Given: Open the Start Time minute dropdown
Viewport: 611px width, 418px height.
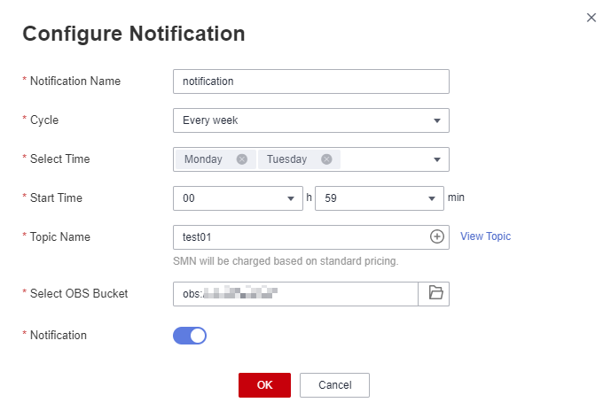Looking at the screenshot, I should [380, 198].
